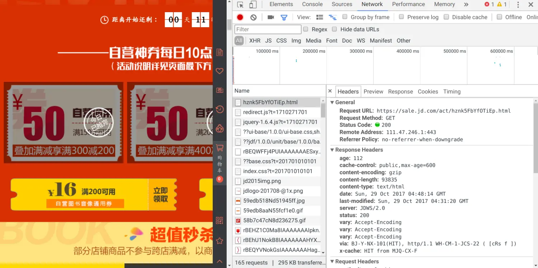Click the capture screenshots camera icon
The height and width of the screenshot is (268, 538).
271,17
